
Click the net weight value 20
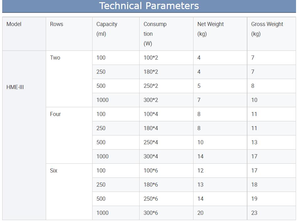[200, 213]
